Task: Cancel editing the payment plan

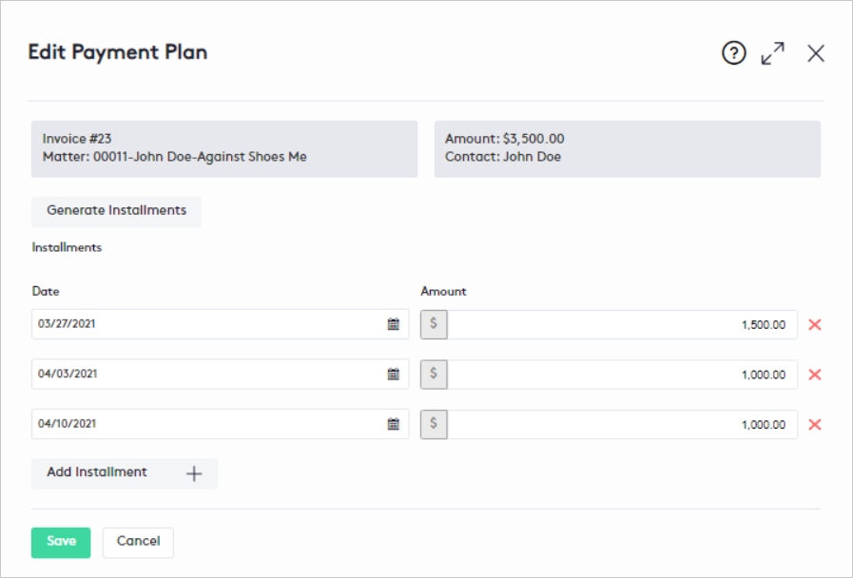Action: coord(138,542)
